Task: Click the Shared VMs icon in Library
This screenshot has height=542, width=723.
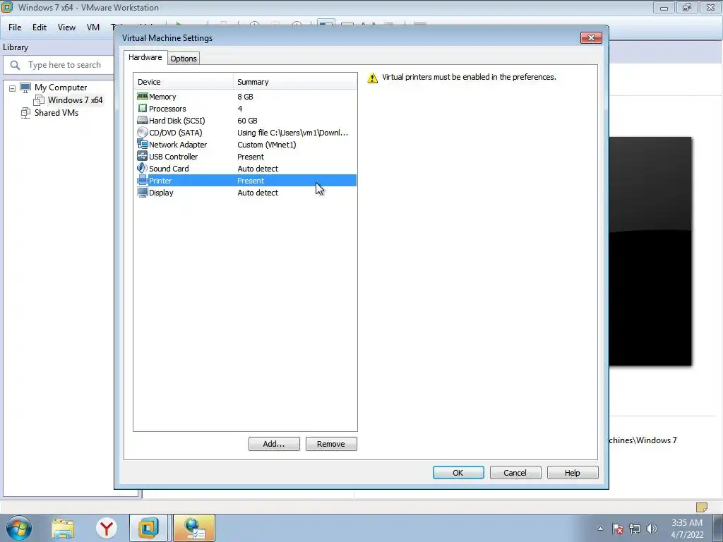Action: coord(25,112)
